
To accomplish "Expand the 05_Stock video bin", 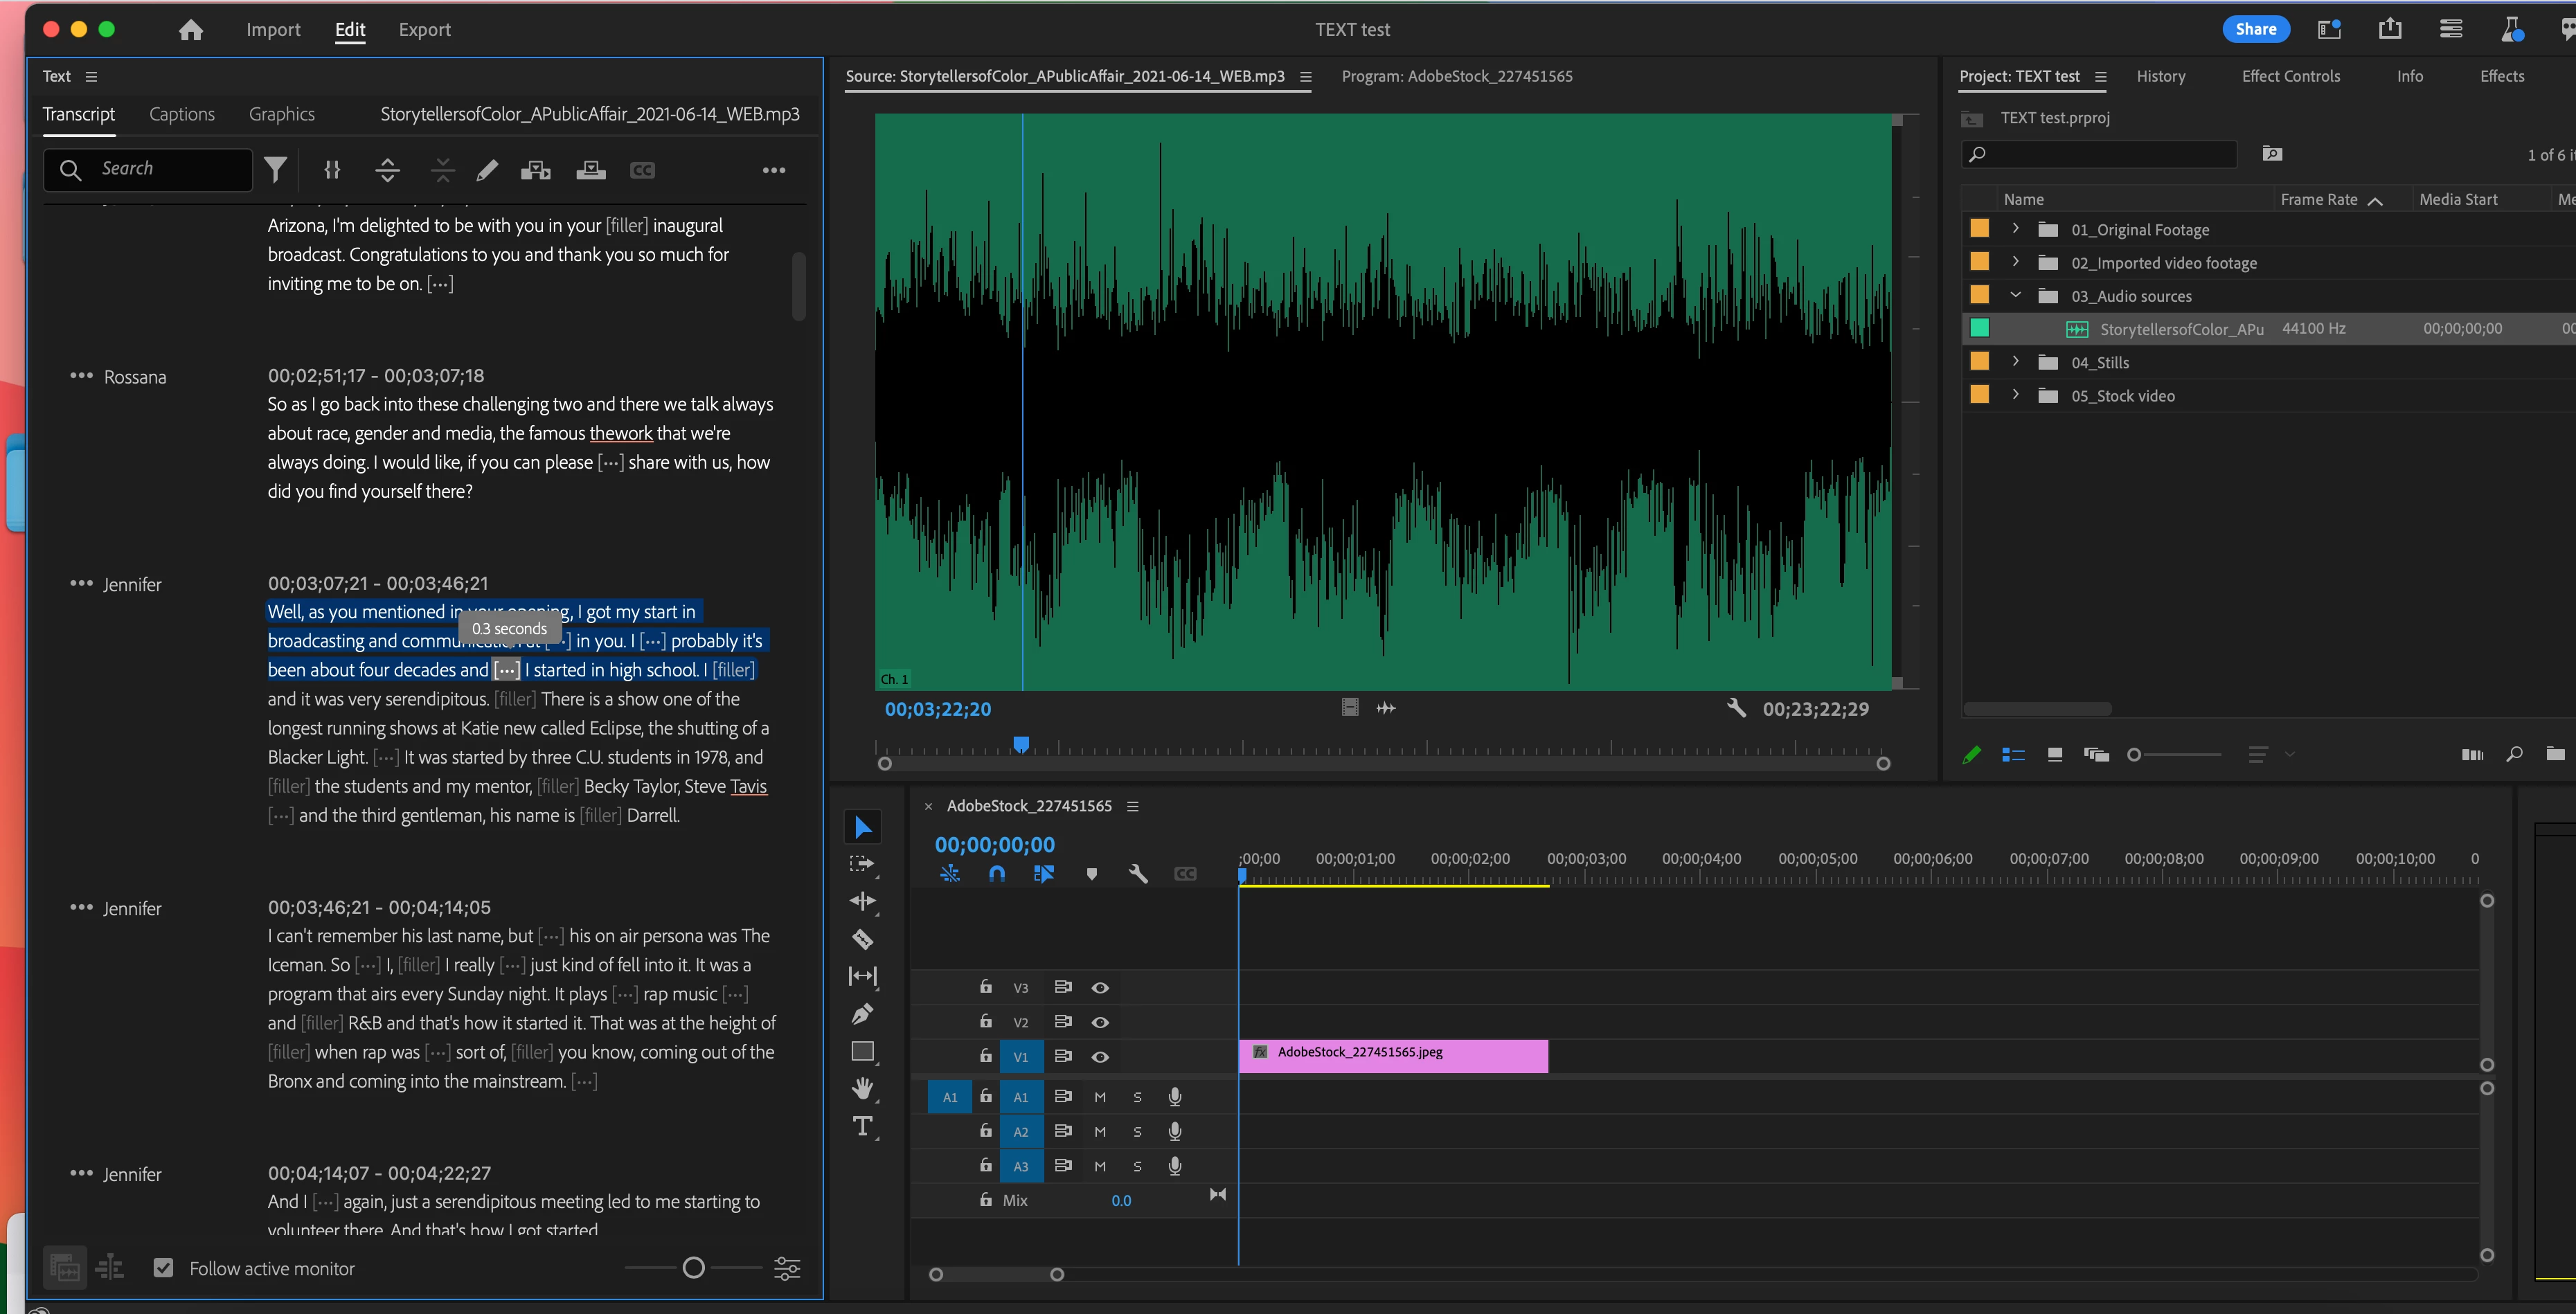I will tap(2016, 395).
